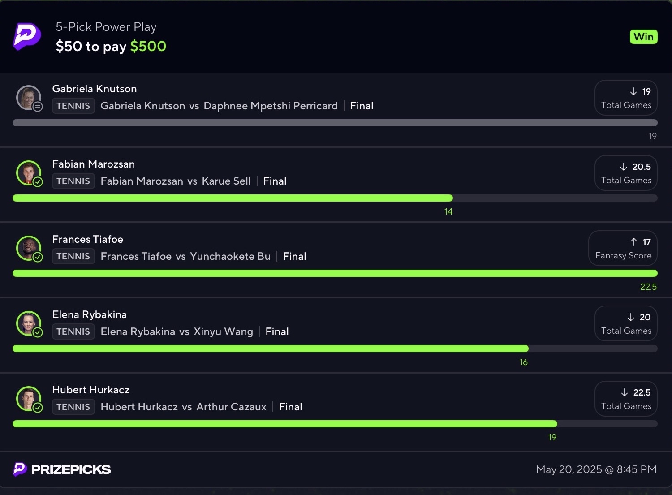
Task: Click the PrizePicks footer logo
Action: [x=62, y=469]
